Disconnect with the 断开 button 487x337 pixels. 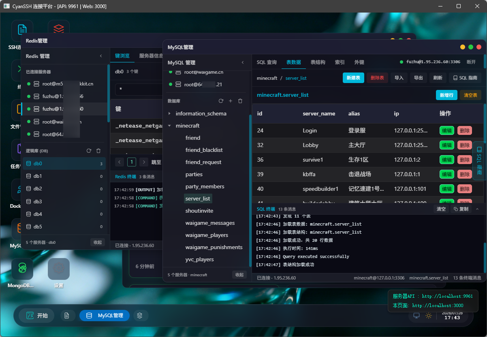(x=471, y=62)
